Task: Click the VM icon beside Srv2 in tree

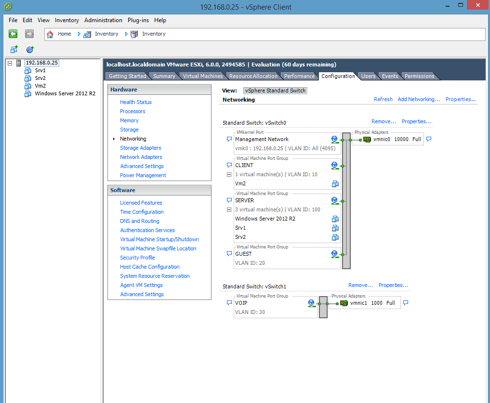Action: pos(28,78)
